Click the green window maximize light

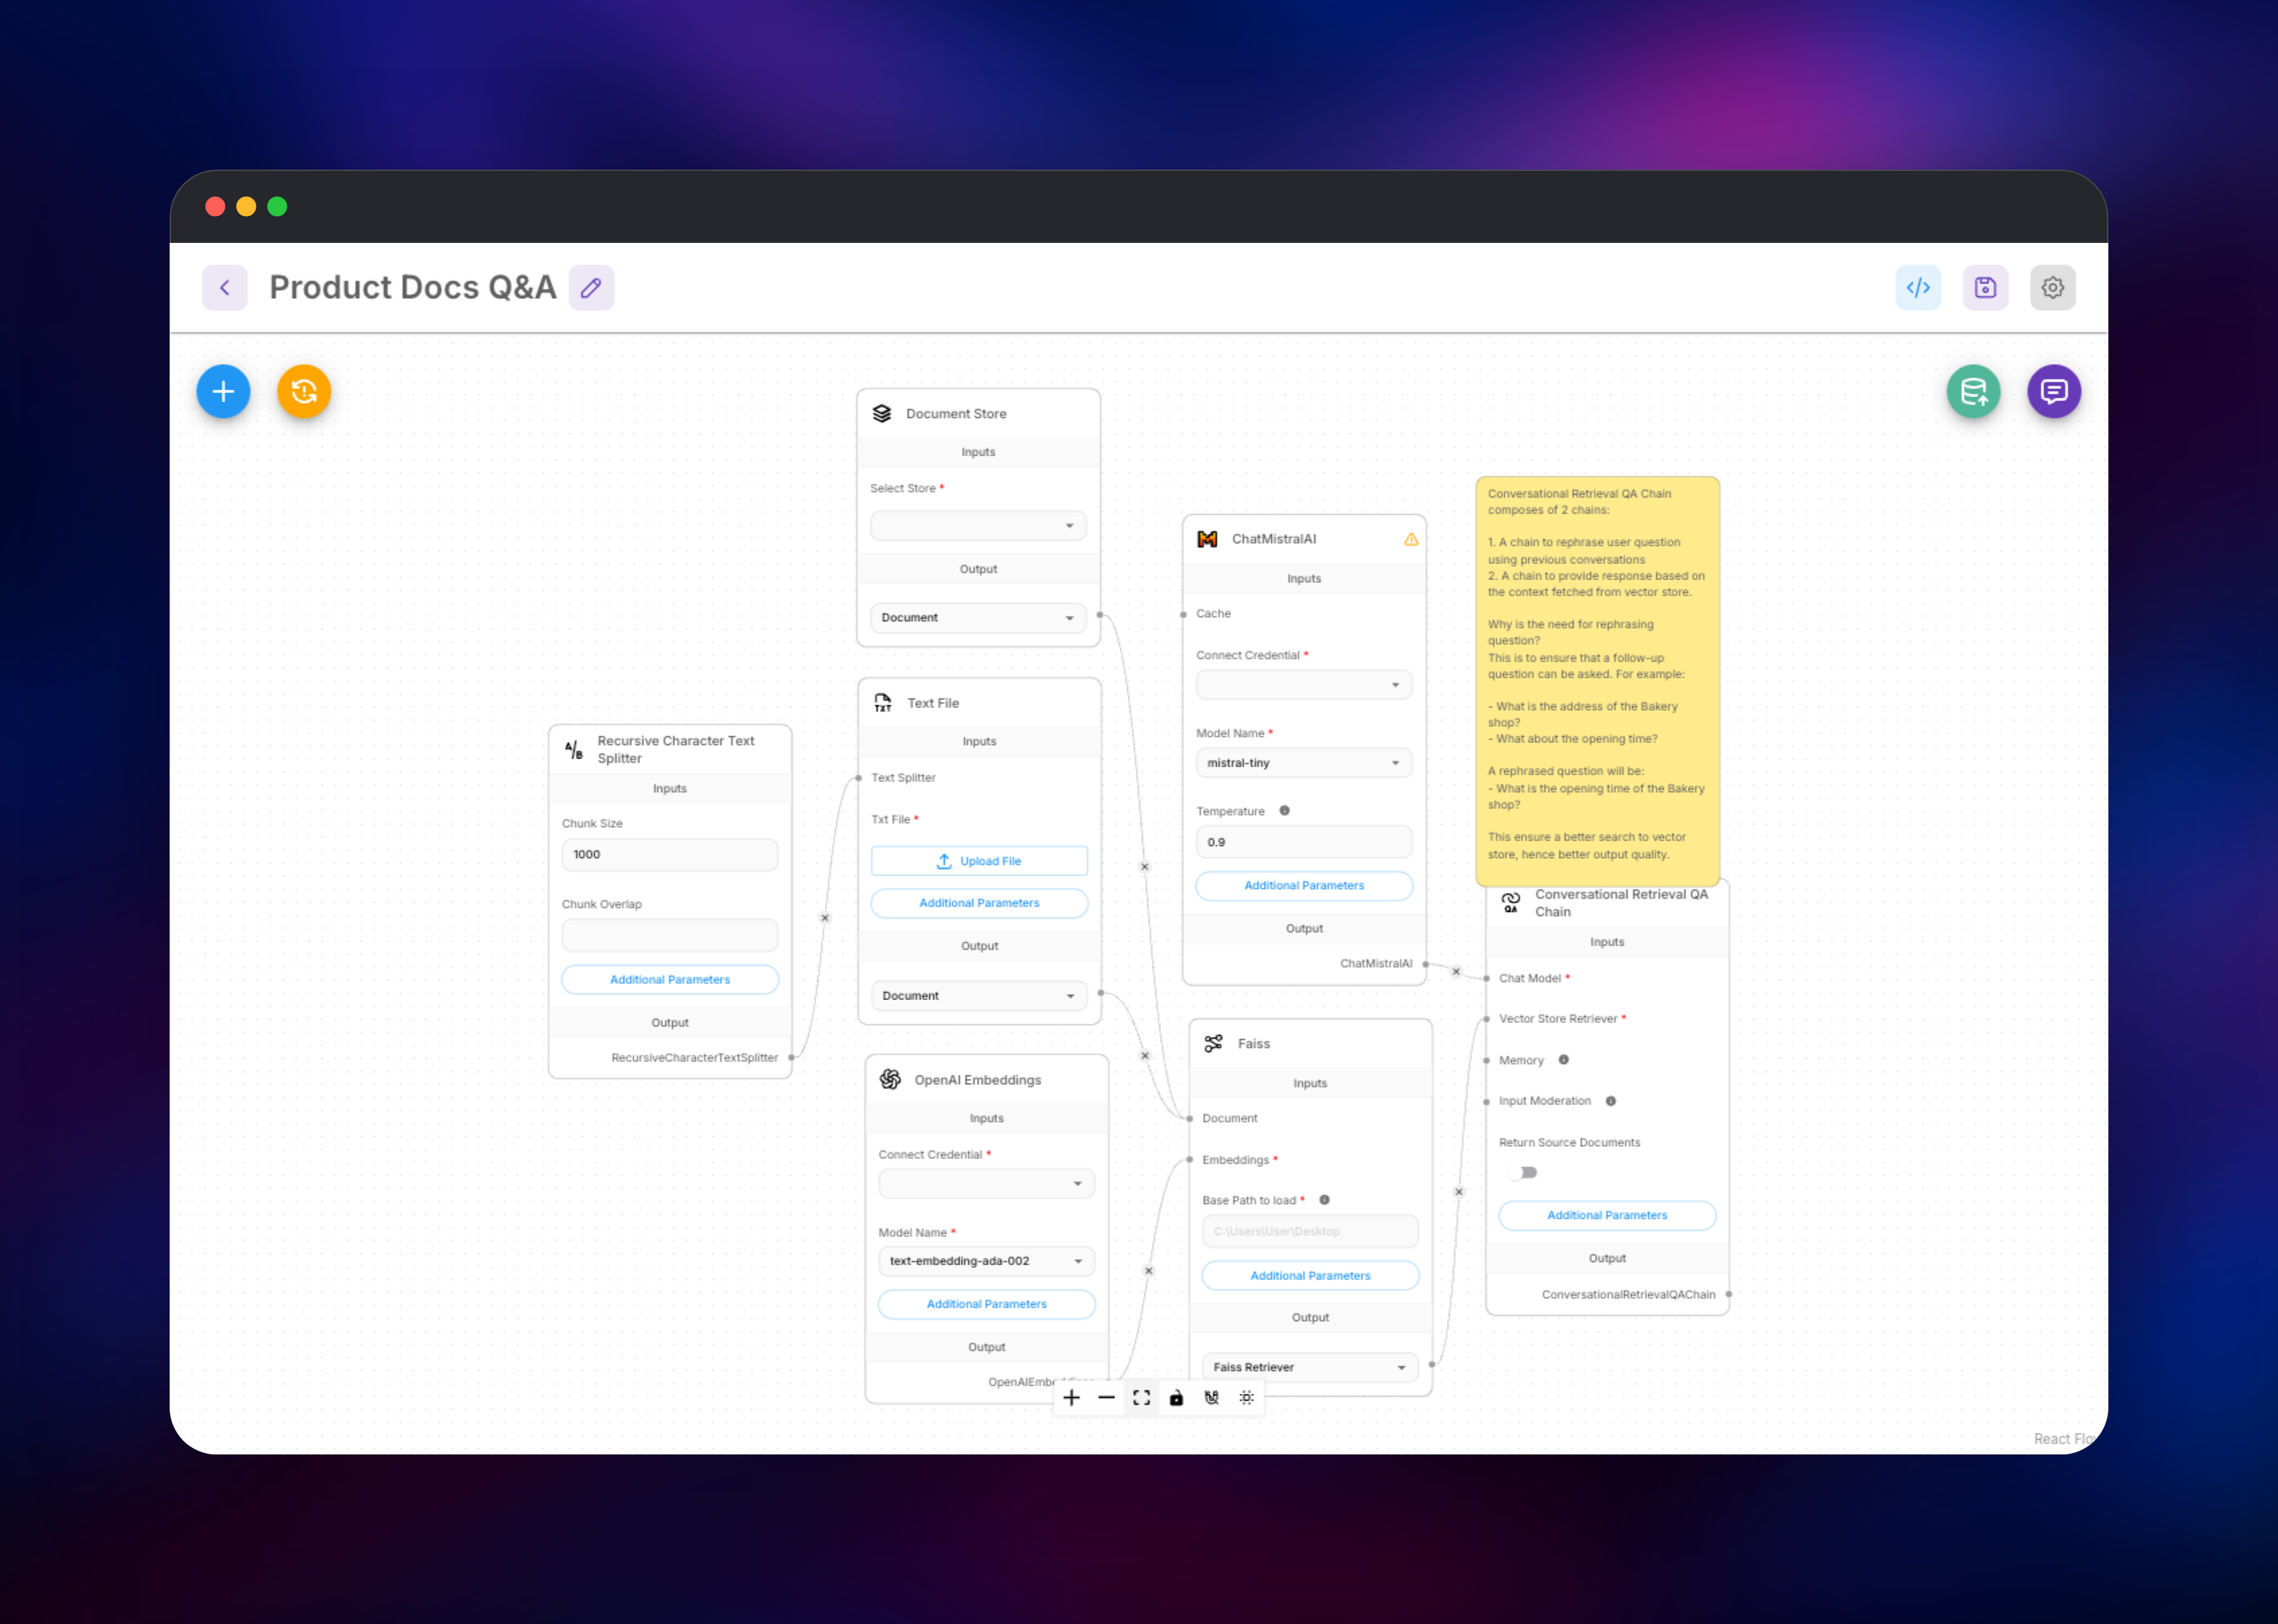[277, 207]
